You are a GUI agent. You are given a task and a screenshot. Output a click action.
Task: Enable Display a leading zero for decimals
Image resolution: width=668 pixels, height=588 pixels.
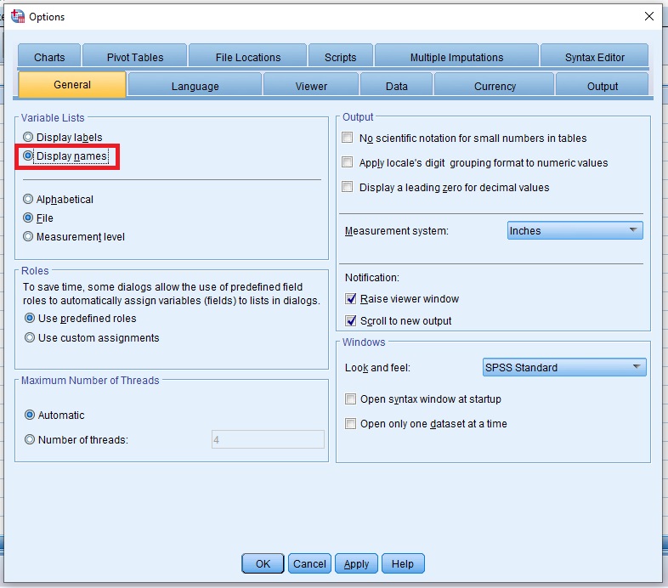point(348,187)
